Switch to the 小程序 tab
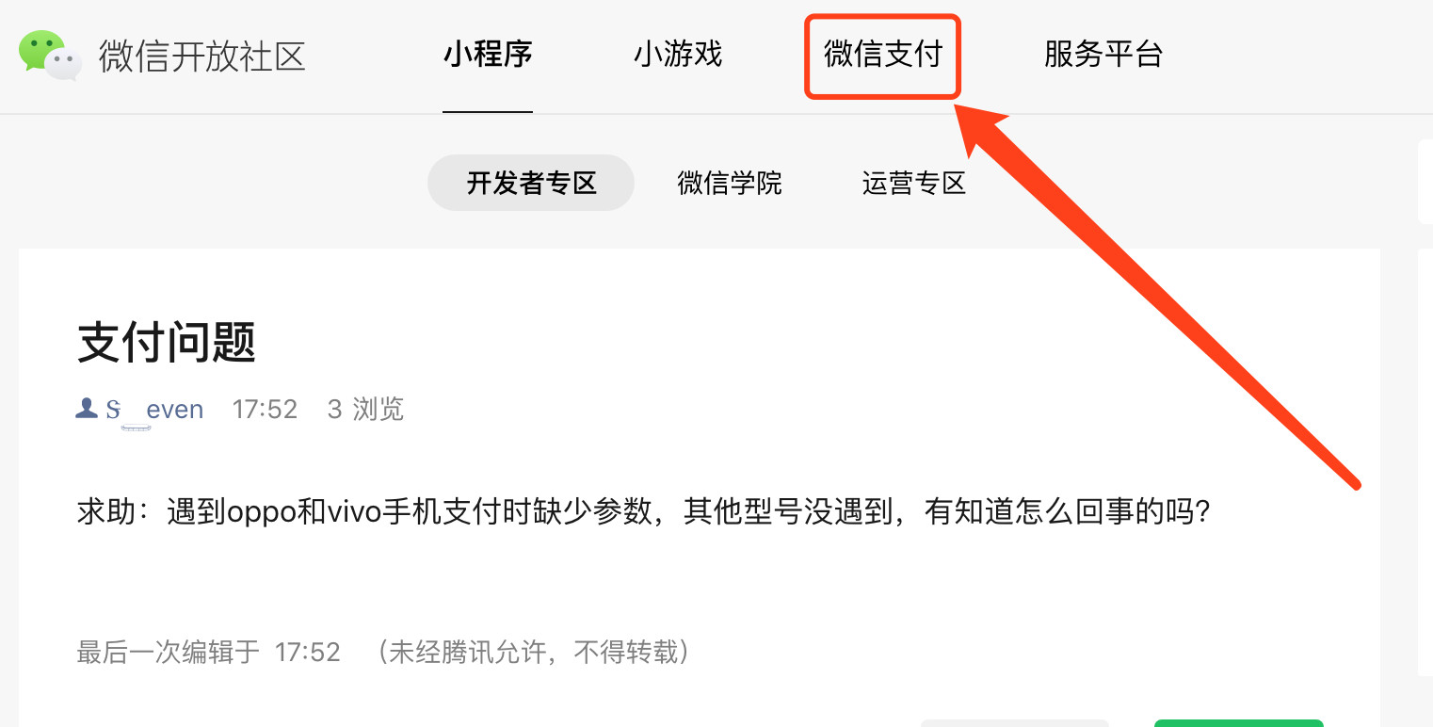1433x727 pixels. [x=488, y=54]
